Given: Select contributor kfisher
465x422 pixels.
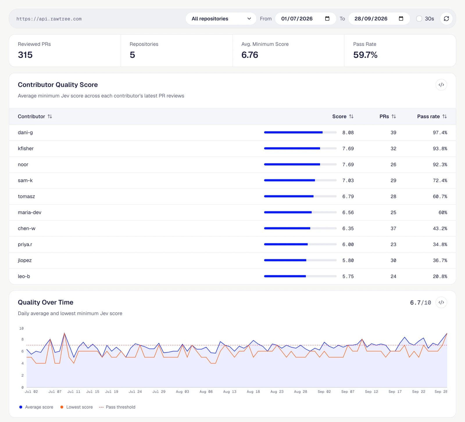Looking at the screenshot, I should (26, 149).
